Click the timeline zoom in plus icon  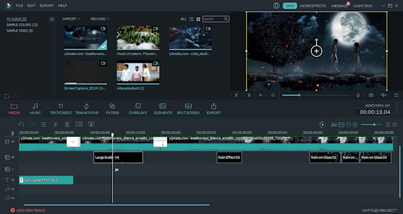(x=355, y=124)
